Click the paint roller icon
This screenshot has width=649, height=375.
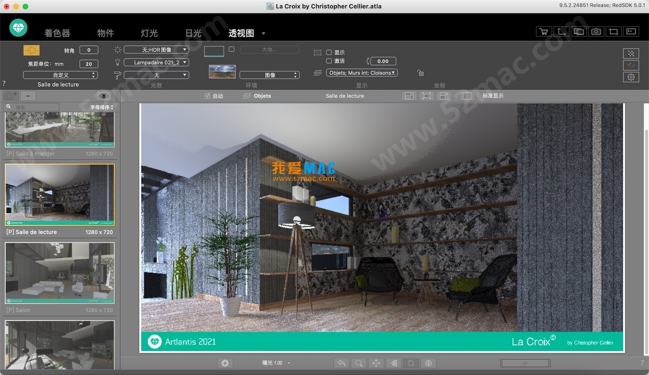click(x=118, y=75)
